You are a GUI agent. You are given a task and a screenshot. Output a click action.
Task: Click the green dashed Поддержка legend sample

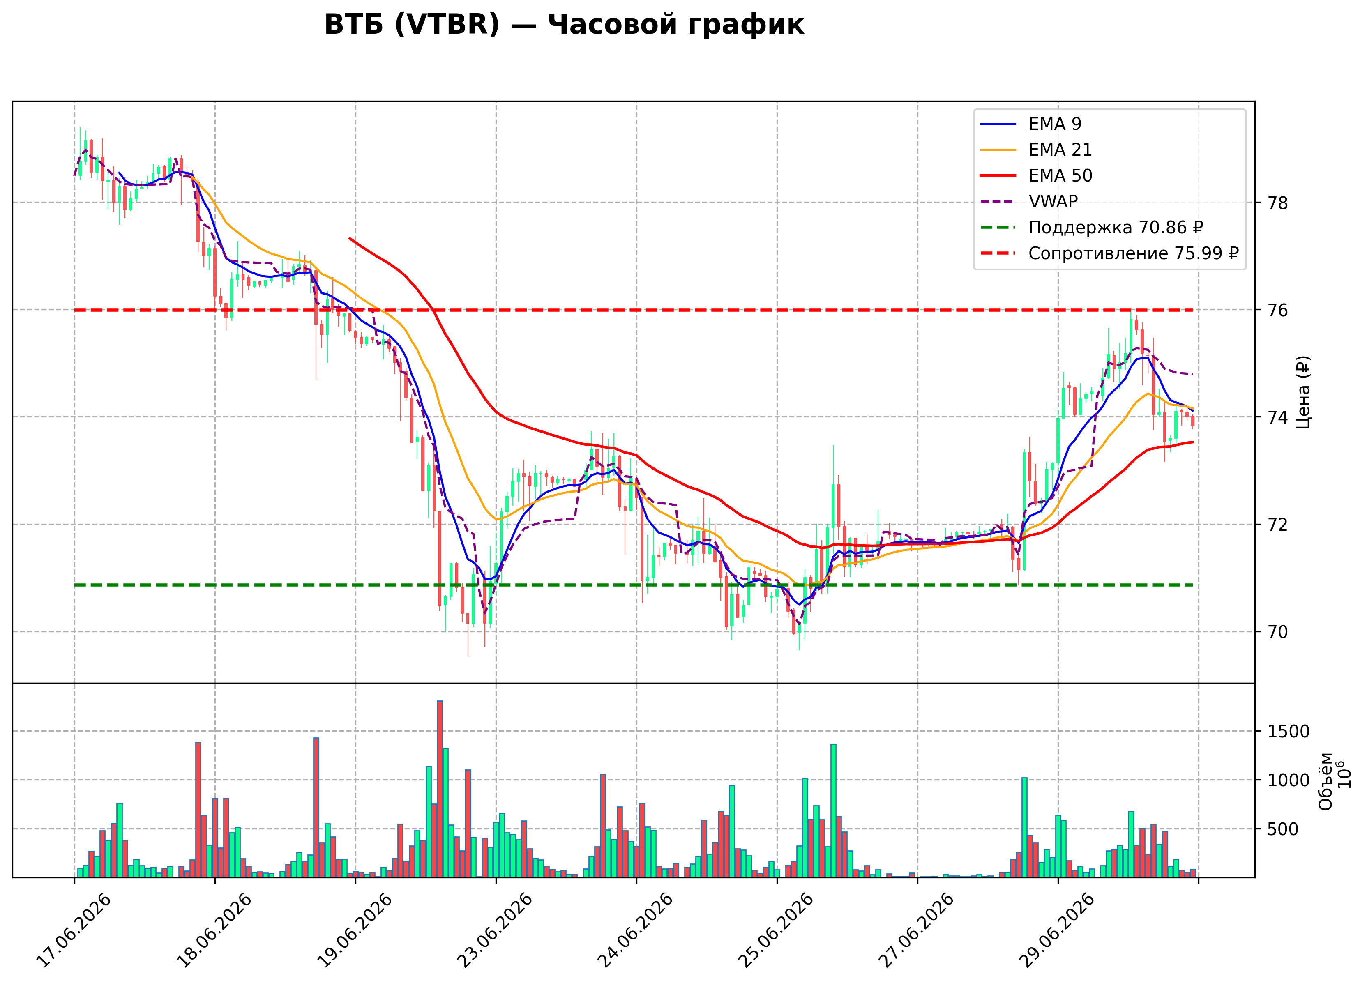click(x=998, y=228)
